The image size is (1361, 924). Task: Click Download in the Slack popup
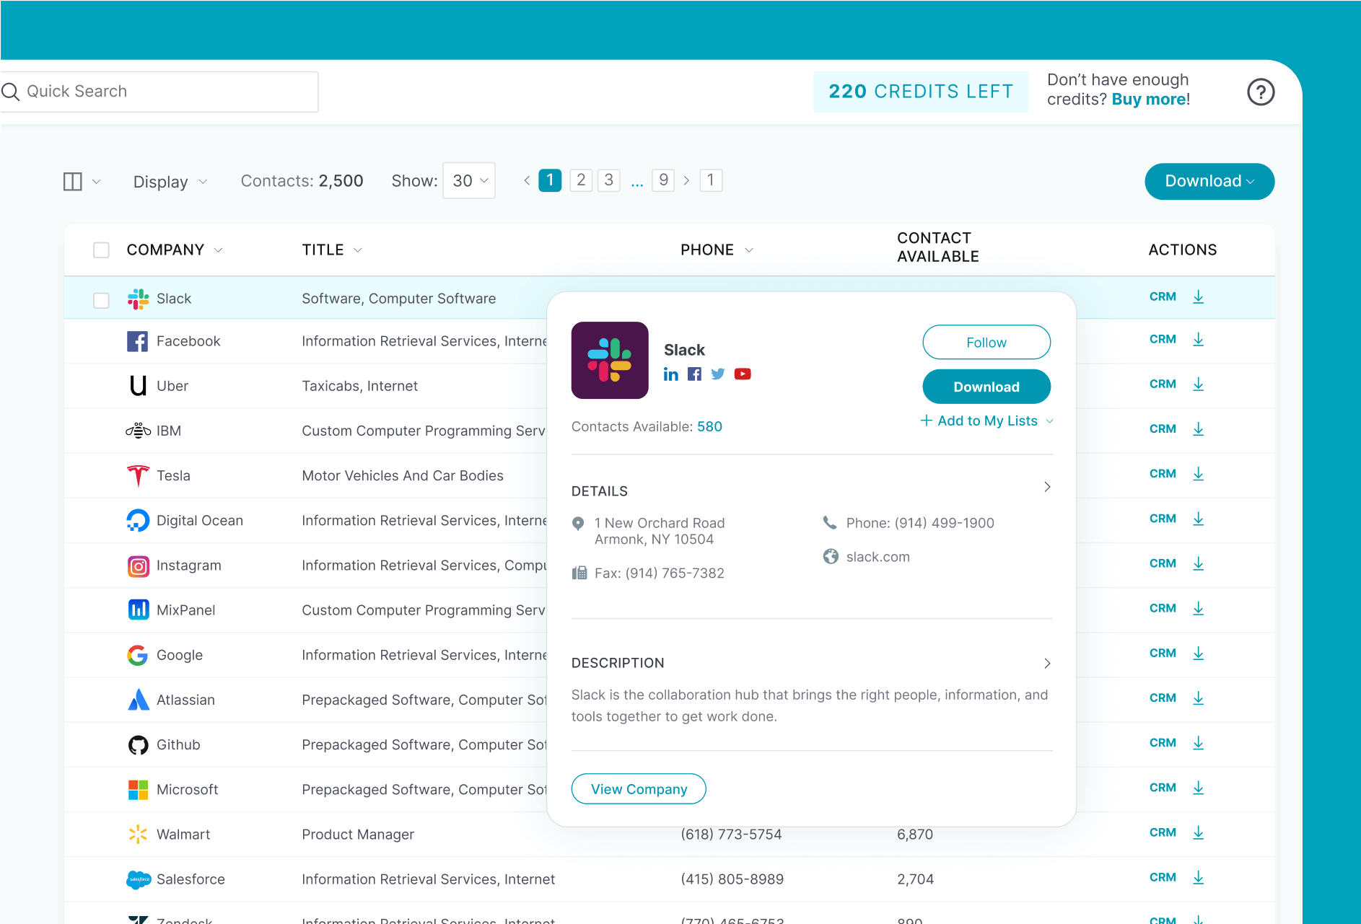[986, 387]
